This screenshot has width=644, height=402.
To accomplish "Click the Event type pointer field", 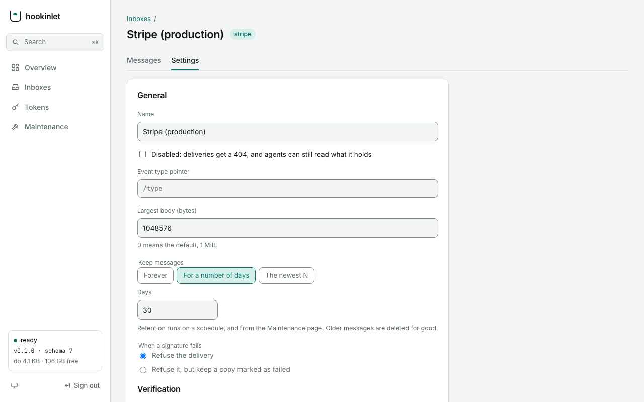I will pos(288,189).
